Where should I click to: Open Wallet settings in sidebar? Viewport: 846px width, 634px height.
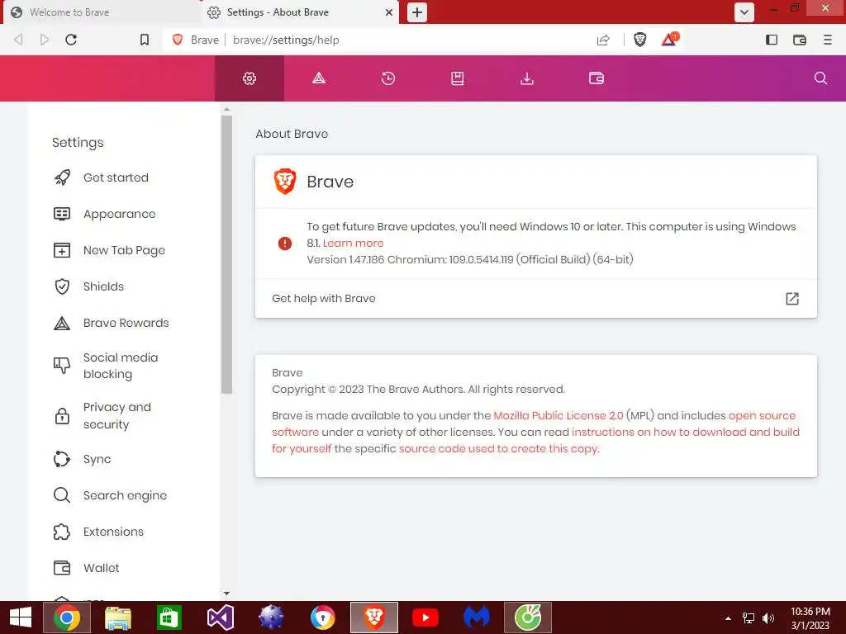pyautogui.click(x=101, y=568)
